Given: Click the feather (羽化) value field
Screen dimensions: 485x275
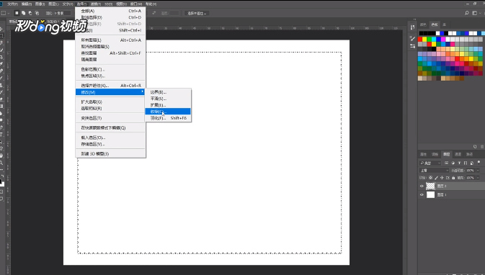Looking at the screenshot, I should point(62,13).
